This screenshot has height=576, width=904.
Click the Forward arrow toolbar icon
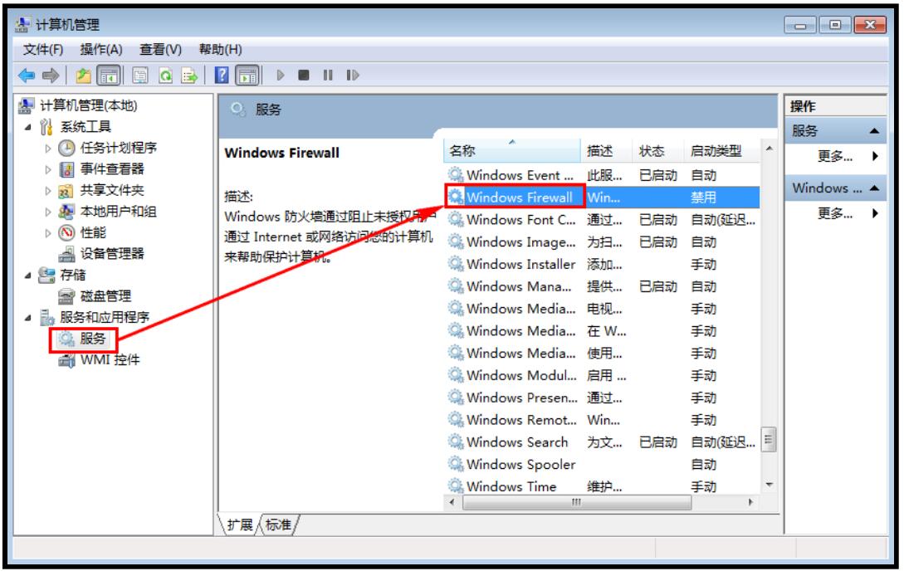click(x=51, y=76)
